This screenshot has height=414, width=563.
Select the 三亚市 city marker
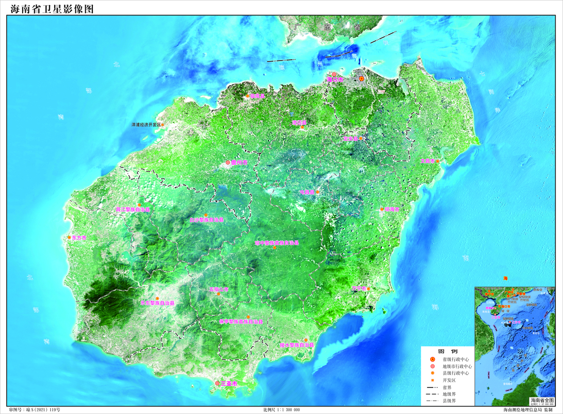(x=217, y=383)
